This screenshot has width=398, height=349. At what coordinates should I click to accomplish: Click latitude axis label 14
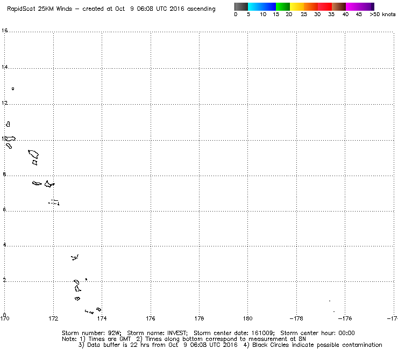[4, 67]
